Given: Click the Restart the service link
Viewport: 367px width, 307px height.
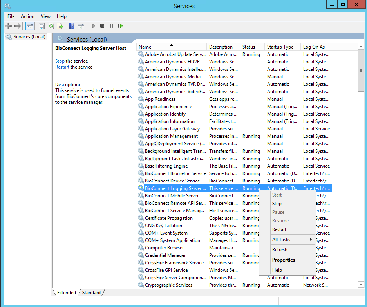Looking at the screenshot, I should click(62, 67).
